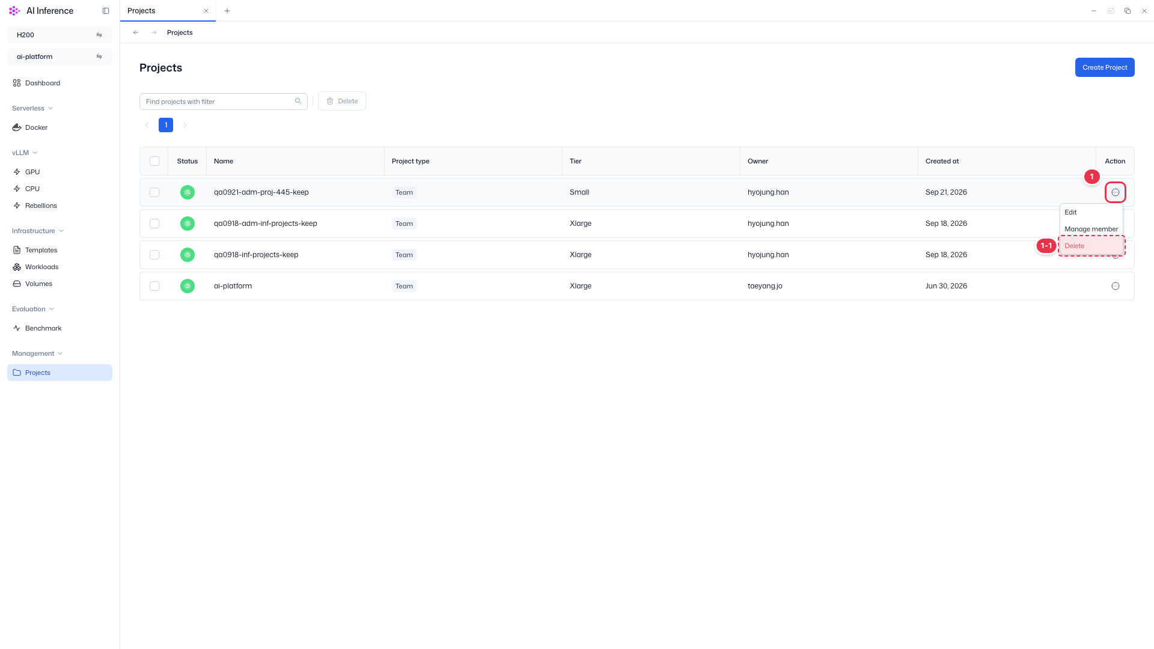Click the AI Inference logo
The image size is (1154, 649).
14,11
